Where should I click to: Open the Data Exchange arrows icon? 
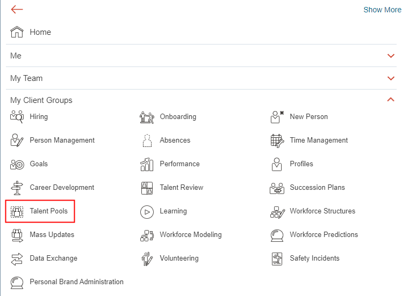point(17,259)
